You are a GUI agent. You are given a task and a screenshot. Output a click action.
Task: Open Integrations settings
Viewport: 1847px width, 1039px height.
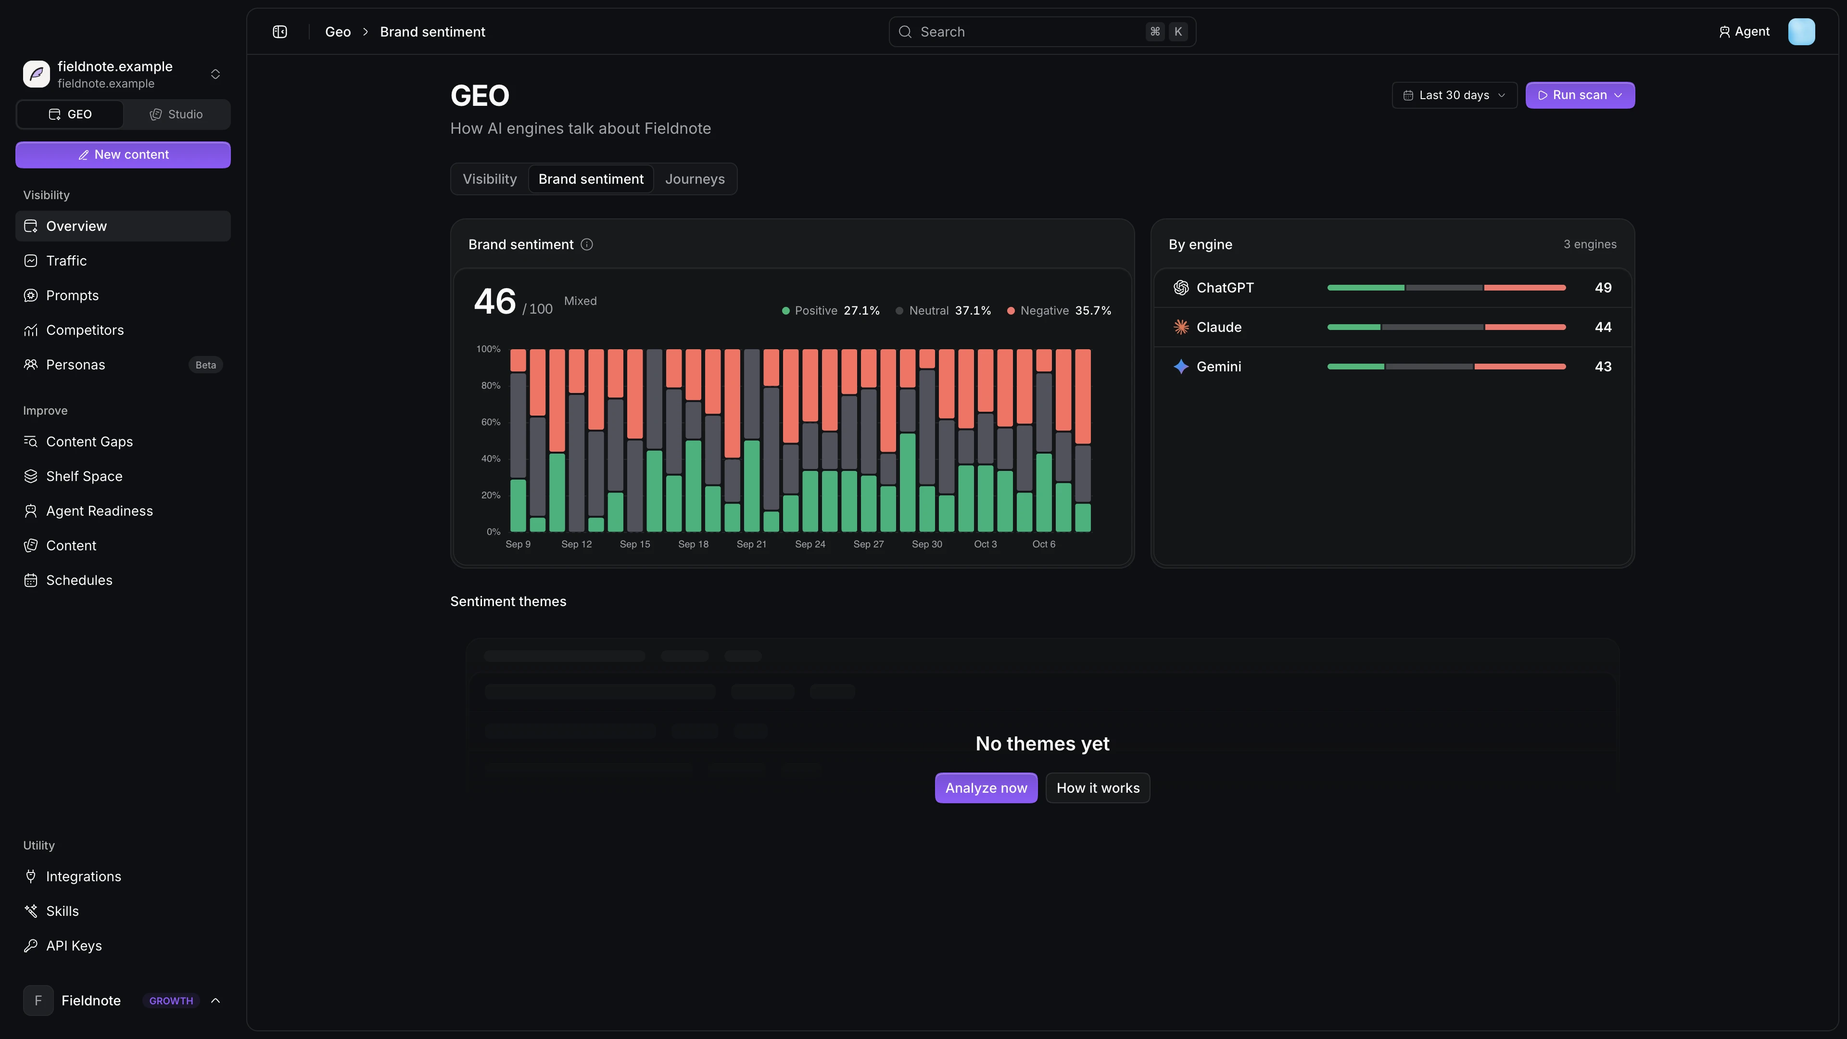click(123, 876)
